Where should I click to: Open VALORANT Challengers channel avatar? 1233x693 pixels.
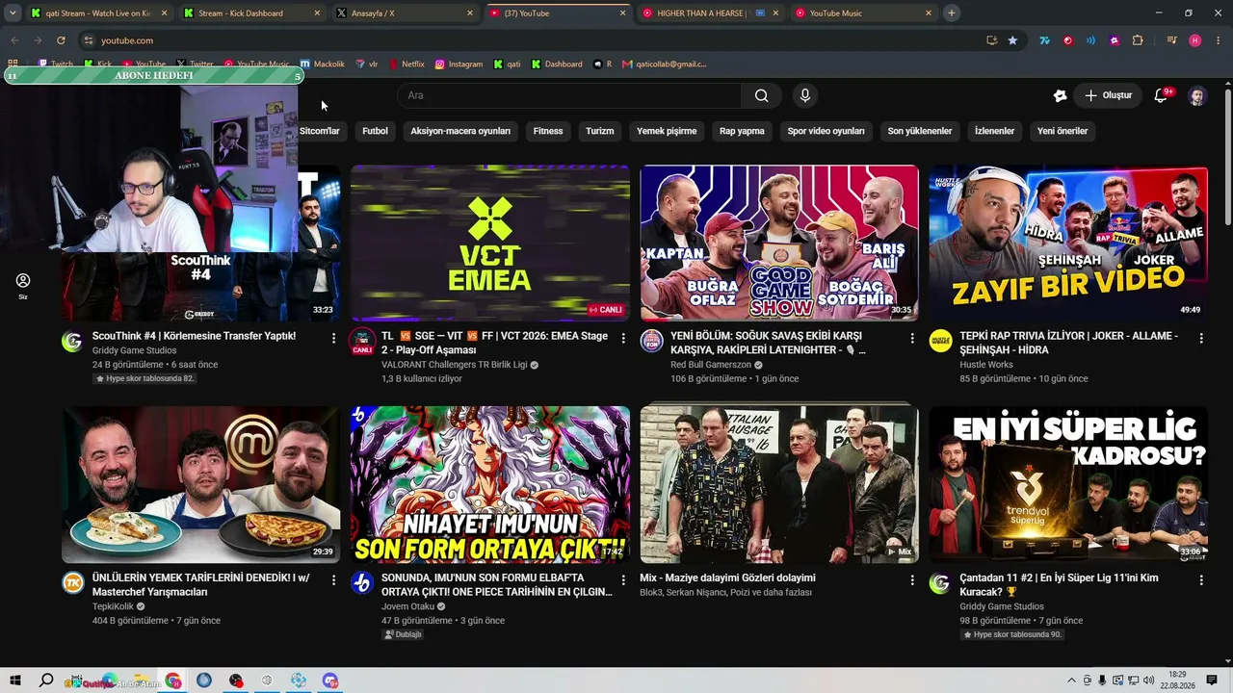[362, 341]
